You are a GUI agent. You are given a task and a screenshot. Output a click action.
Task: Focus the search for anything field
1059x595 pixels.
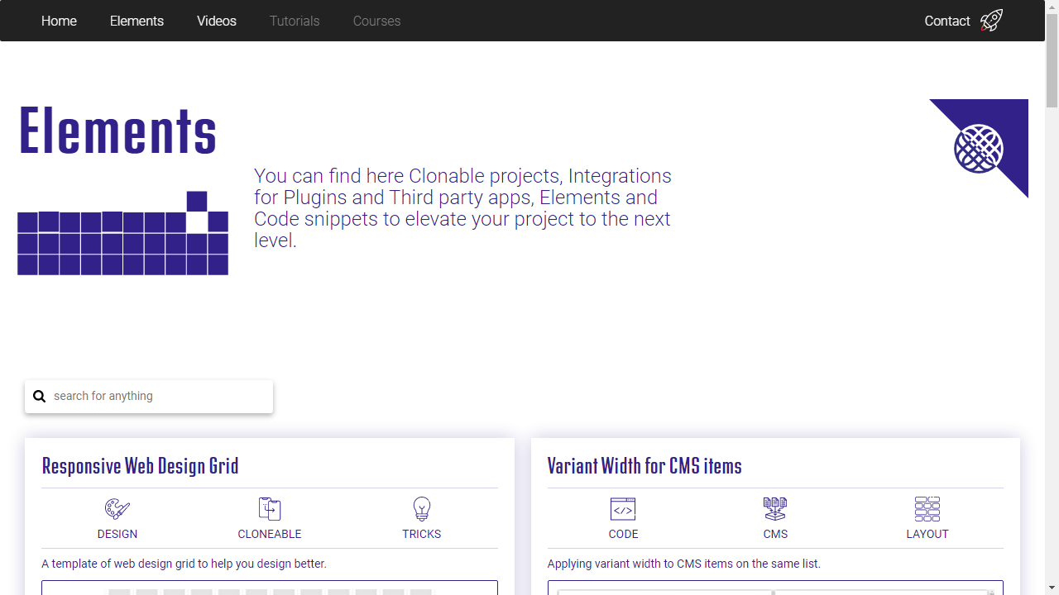point(149,397)
